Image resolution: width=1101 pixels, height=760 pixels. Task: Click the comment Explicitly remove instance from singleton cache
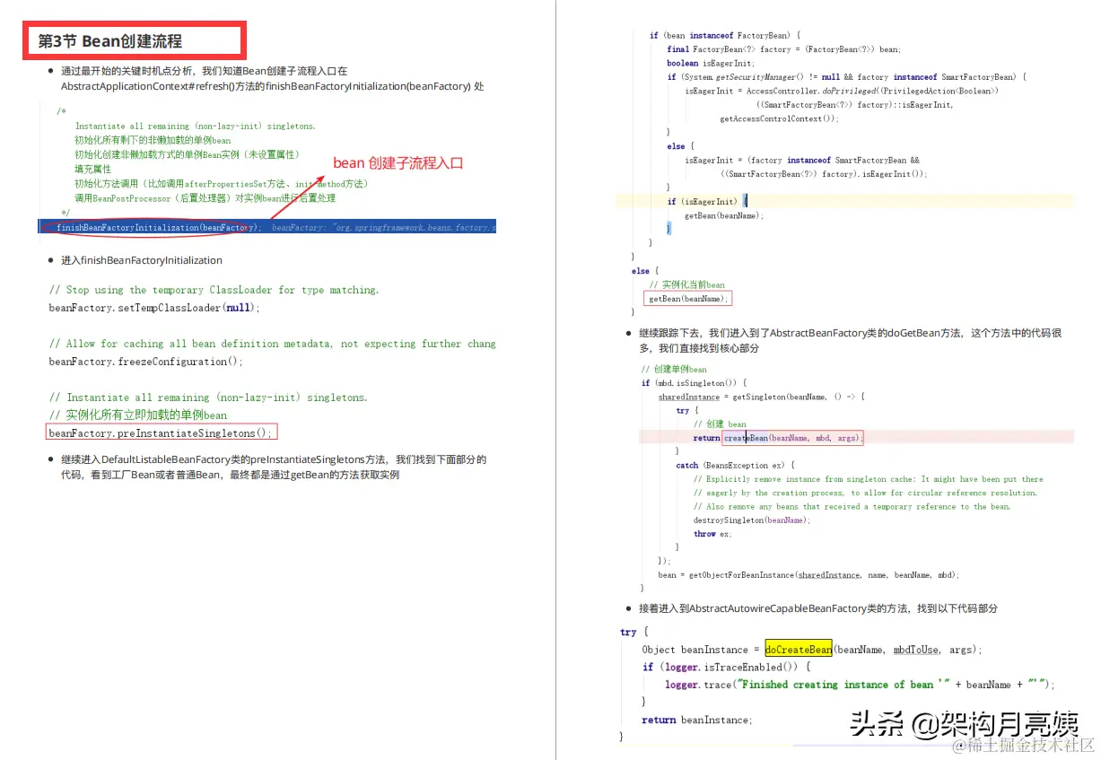(869, 479)
